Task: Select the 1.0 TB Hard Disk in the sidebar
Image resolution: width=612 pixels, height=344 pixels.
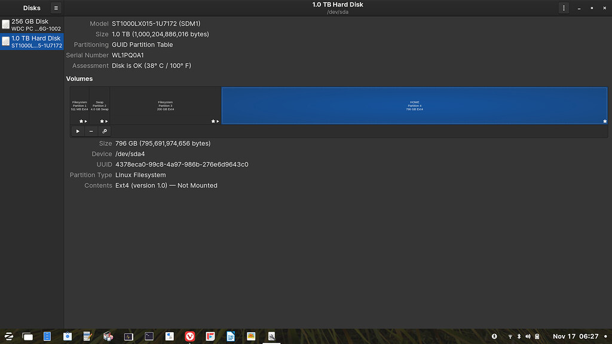Action: coord(32,41)
